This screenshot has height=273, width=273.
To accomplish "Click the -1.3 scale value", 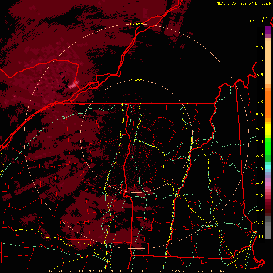I will pos(258,223).
